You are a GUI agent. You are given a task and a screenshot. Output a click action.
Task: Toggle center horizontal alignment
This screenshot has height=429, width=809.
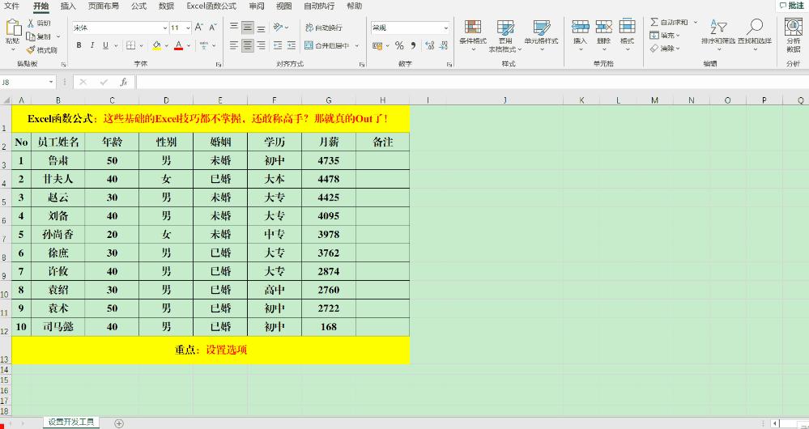pyautogui.click(x=248, y=45)
